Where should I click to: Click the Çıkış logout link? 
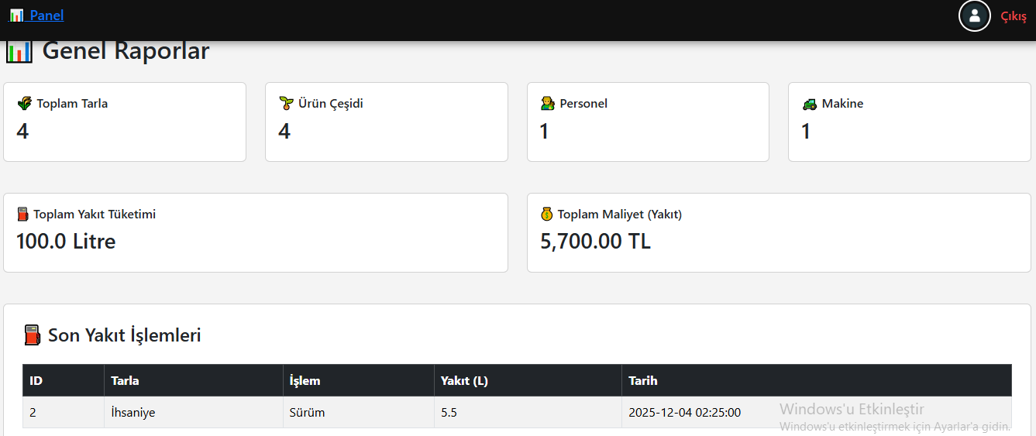click(x=1014, y=16)
